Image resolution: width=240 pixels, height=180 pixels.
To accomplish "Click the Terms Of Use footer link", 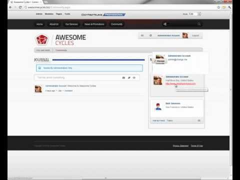I will pyautogui.click(x=197, y=146).
